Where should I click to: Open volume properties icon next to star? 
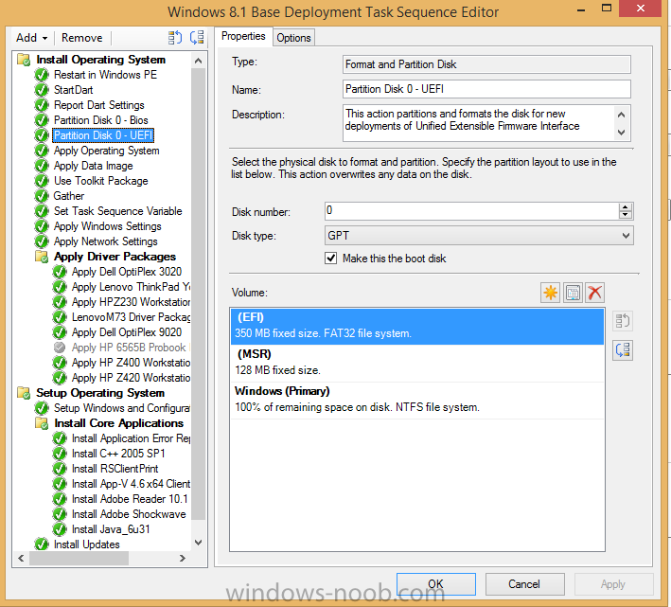pyautogui.click(x=573, y=294)
